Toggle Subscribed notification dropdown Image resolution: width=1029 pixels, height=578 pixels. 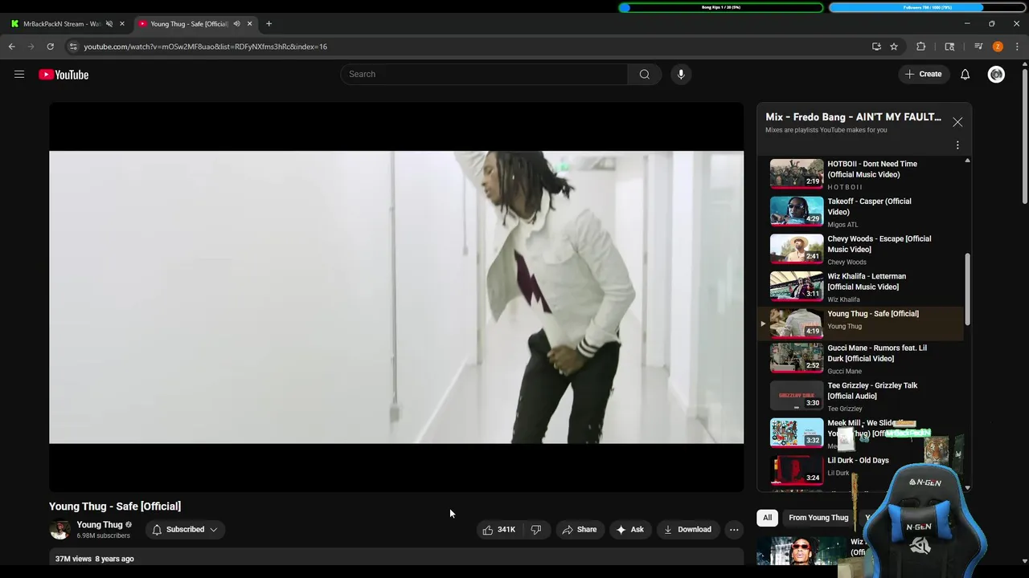pyautogui.click(x=185, y=530)
